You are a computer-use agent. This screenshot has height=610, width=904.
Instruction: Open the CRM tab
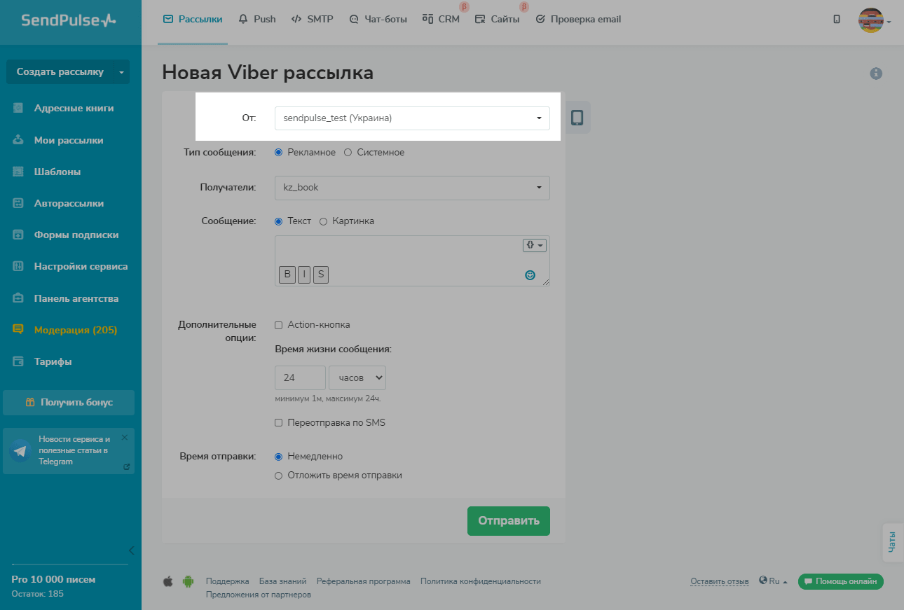[441, 20]
